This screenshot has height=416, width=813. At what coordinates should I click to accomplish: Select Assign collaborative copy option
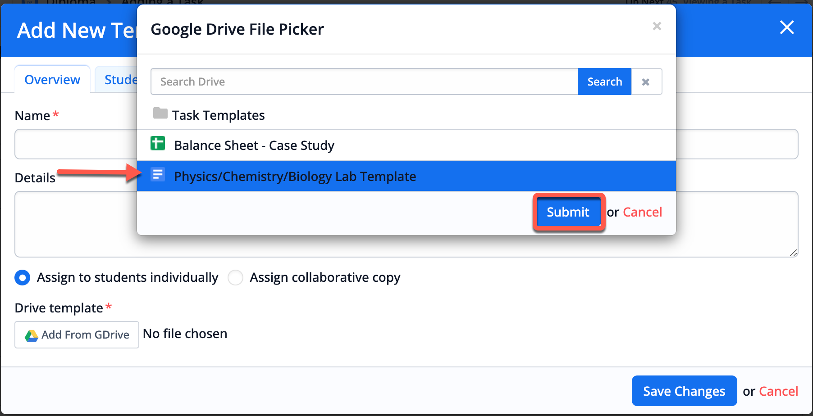coord(235,278)
